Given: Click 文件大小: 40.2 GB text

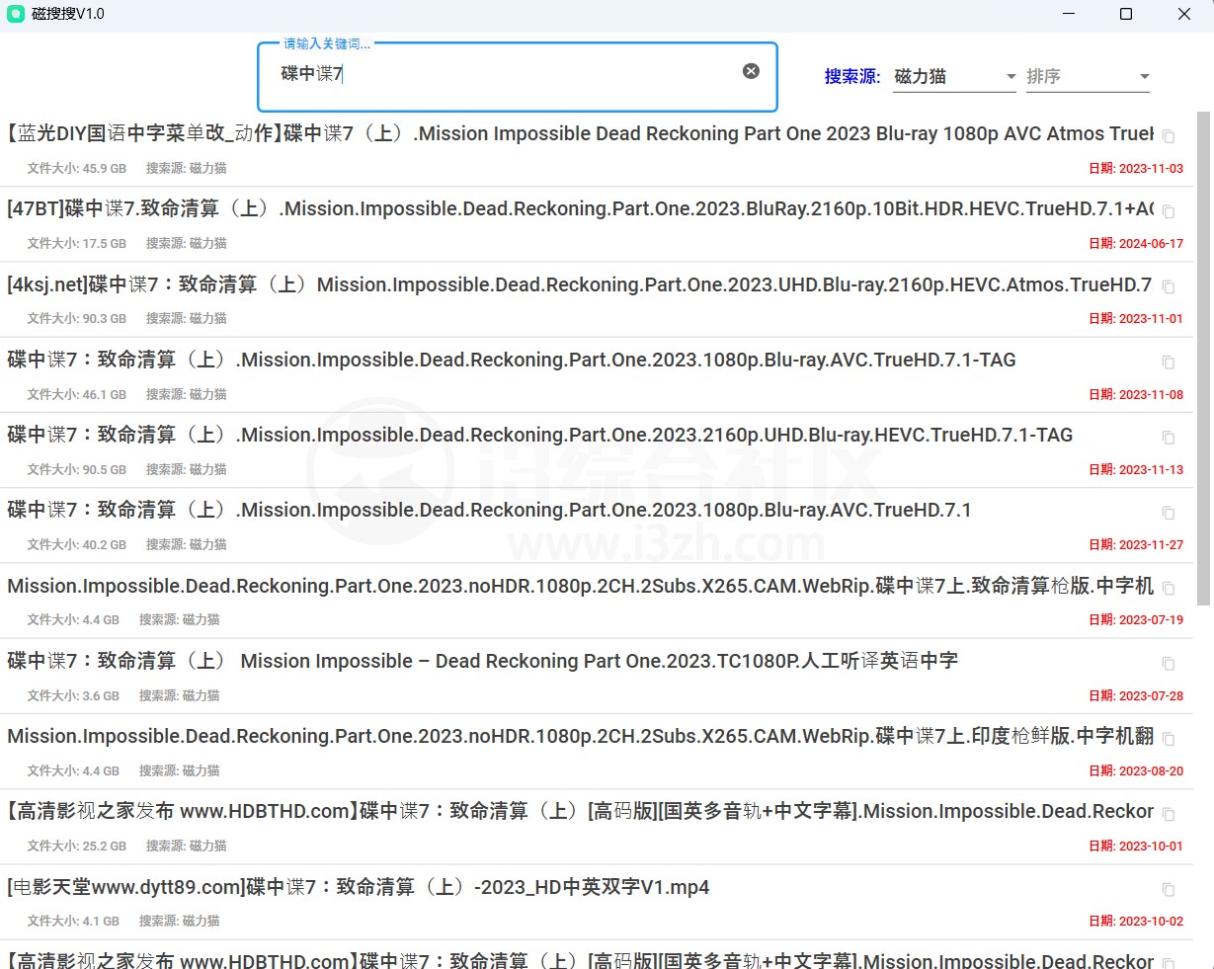Looking at the screenshot, I should [x=77, y=544].
